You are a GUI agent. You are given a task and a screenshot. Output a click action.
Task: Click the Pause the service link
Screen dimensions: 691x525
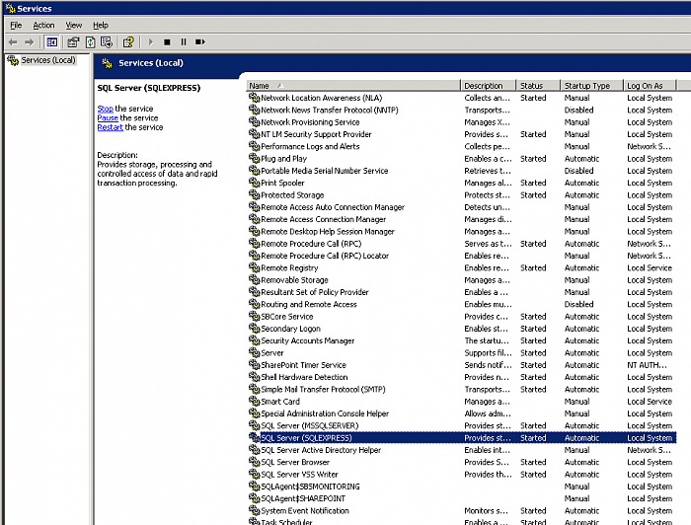(x=108, y=117)
